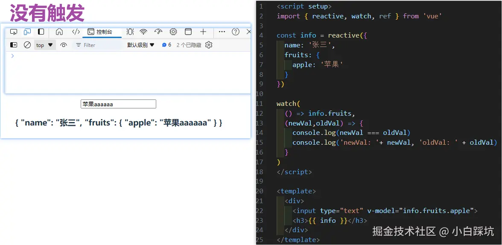The image size is (502, 245).
Task: Open the Memory chip icon tab
Action: 173,32
